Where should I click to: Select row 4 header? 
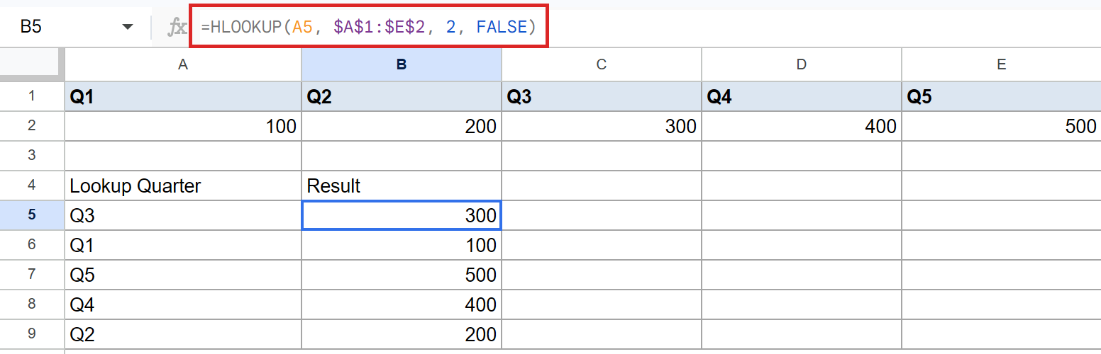coord(32,185)
